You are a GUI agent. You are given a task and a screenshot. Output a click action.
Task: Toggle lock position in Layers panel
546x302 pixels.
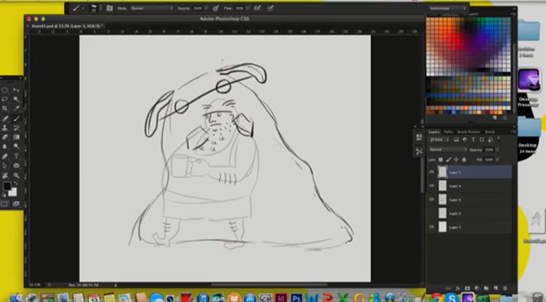point(456,160)
